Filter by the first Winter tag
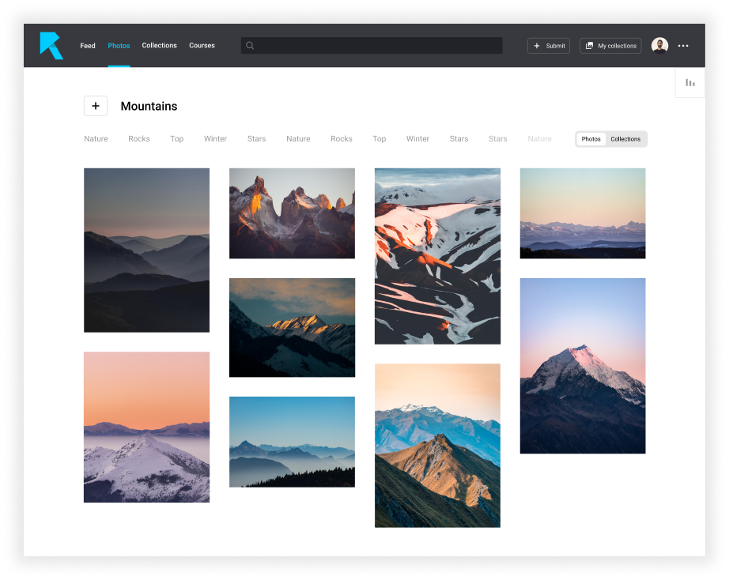 tap(215, 139)
